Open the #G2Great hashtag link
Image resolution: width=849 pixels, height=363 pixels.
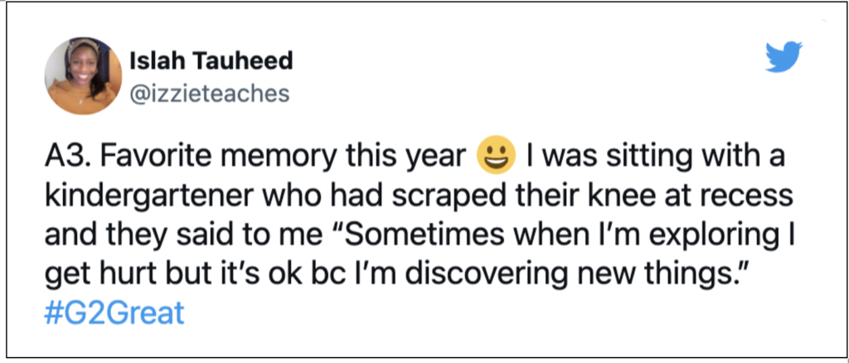(x=114, y=314)
